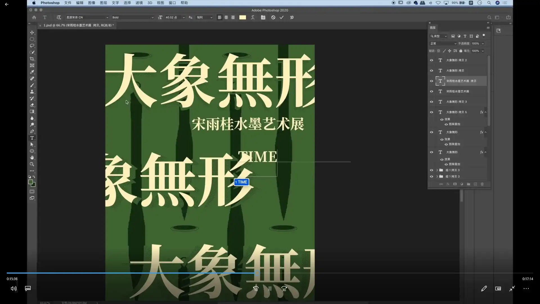Screen dimensions: 540x304
Task: Toggle visibility of 宋雨桂水墨艺术展 layer
Action: click(432, 91)
